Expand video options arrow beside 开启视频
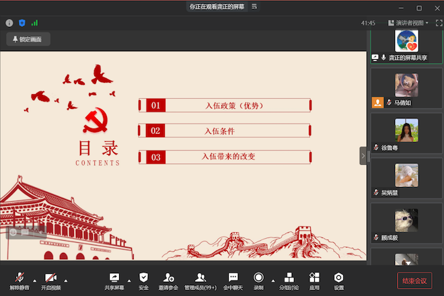 tap(66, 279)
